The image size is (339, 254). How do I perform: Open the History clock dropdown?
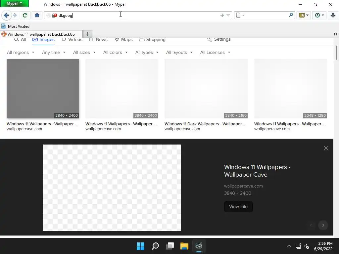click(319, 15)
